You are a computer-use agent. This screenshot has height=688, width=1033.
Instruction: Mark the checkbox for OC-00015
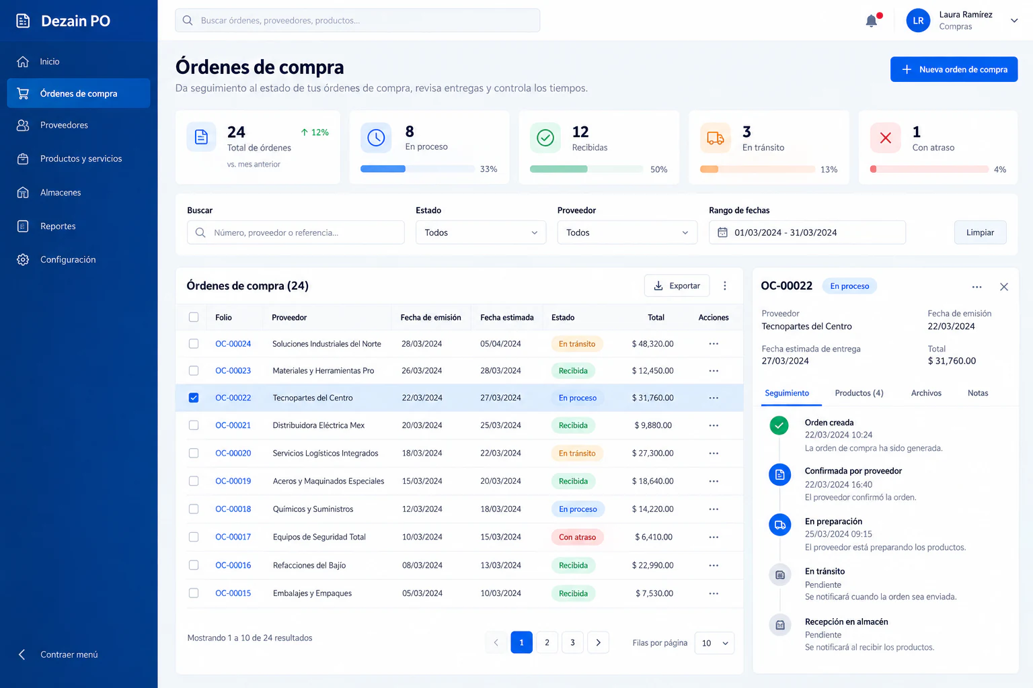point(194,593)
